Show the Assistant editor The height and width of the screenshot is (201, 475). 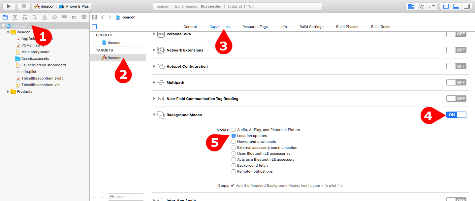click(x=421, y=6)
